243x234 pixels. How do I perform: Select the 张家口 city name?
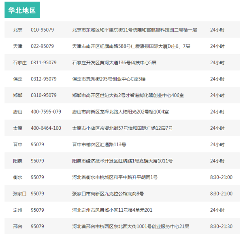click(20, 194)
